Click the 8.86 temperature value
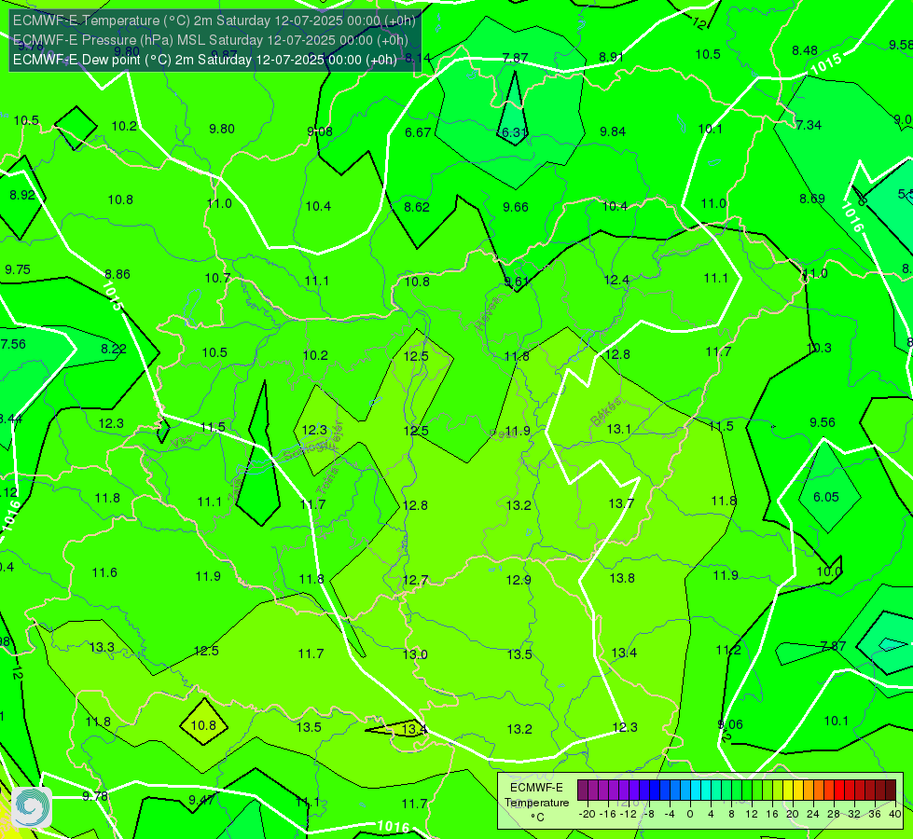 (118, 274)
